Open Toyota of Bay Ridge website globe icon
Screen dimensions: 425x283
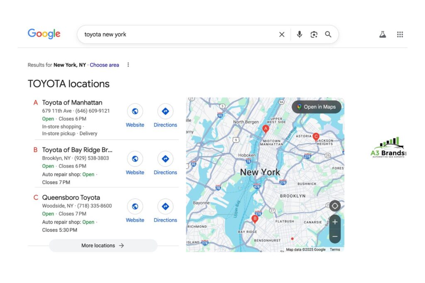point(135,159)
